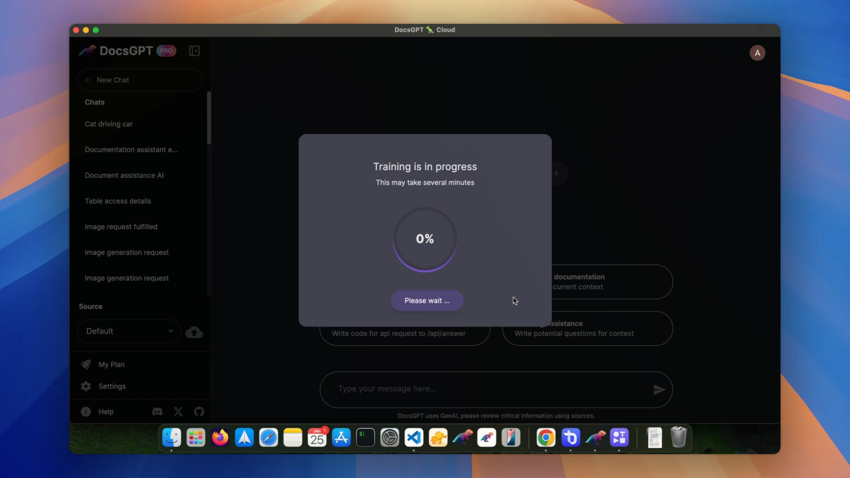Start a New Chat
The width and height of the screenshot is (850, 478).
click(140, 80)
